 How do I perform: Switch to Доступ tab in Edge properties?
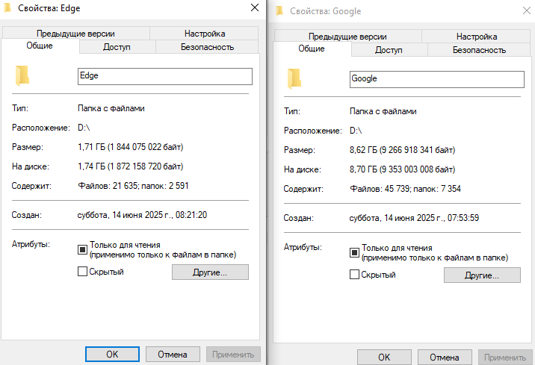click(117, 47)
